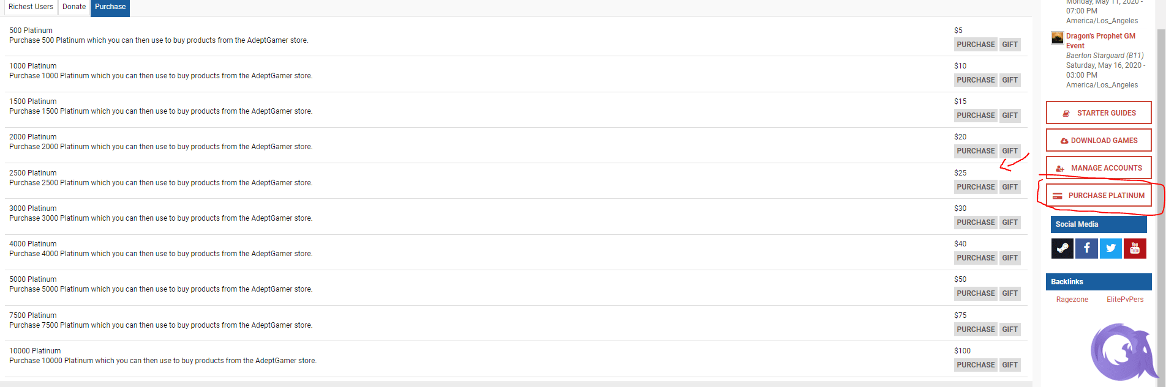Switch to the Donate tab

click(74, 7)
